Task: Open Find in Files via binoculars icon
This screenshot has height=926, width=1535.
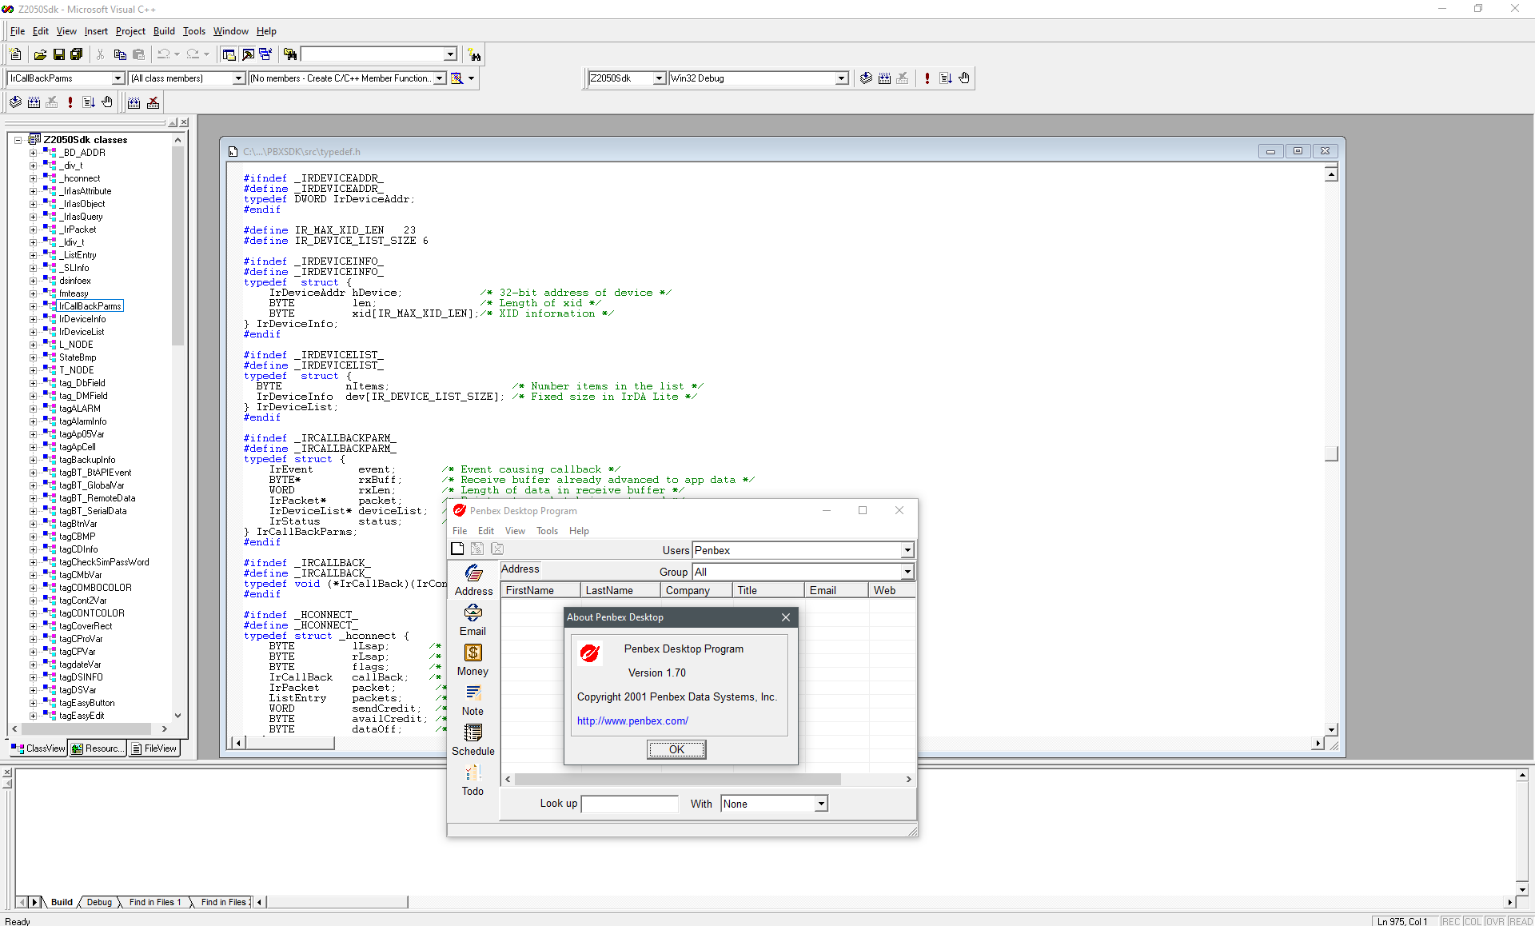Action: coord(290,54)
